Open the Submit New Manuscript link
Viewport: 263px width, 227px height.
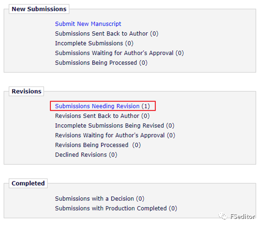pyautogui.click(x=88, y=24)
